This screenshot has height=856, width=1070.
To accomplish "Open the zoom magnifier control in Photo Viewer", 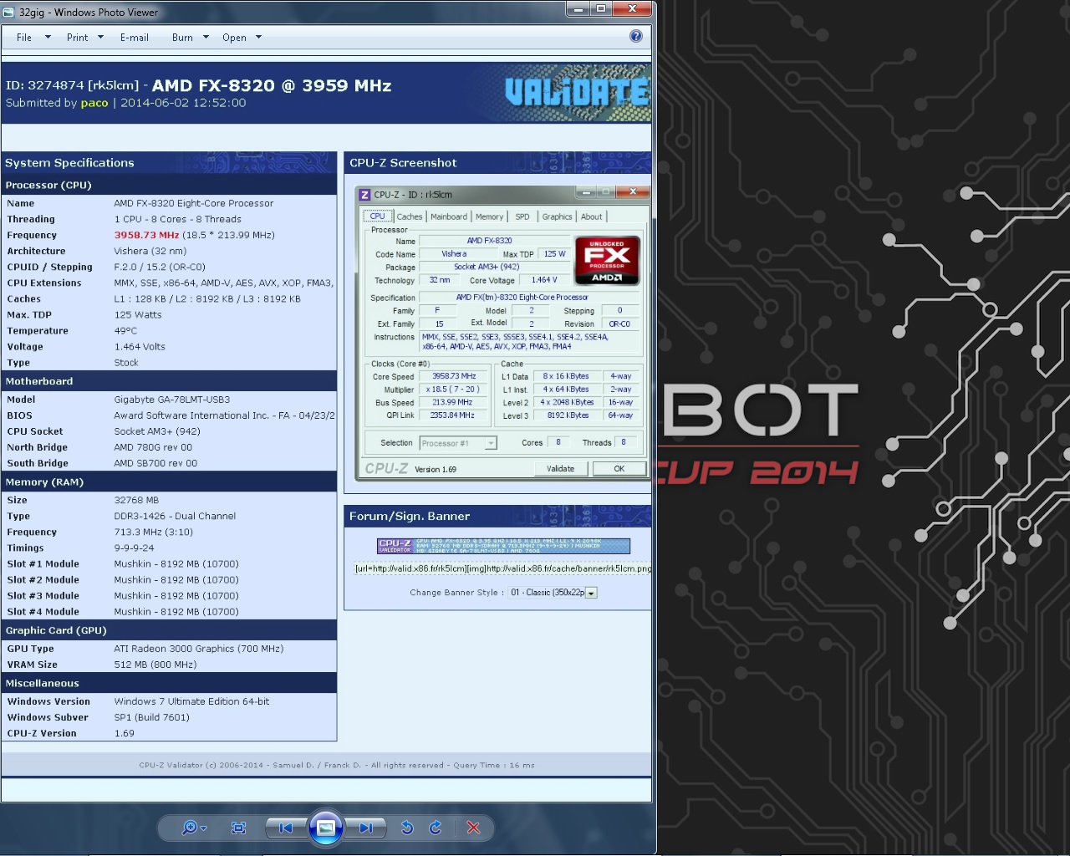I will point(194,828).
